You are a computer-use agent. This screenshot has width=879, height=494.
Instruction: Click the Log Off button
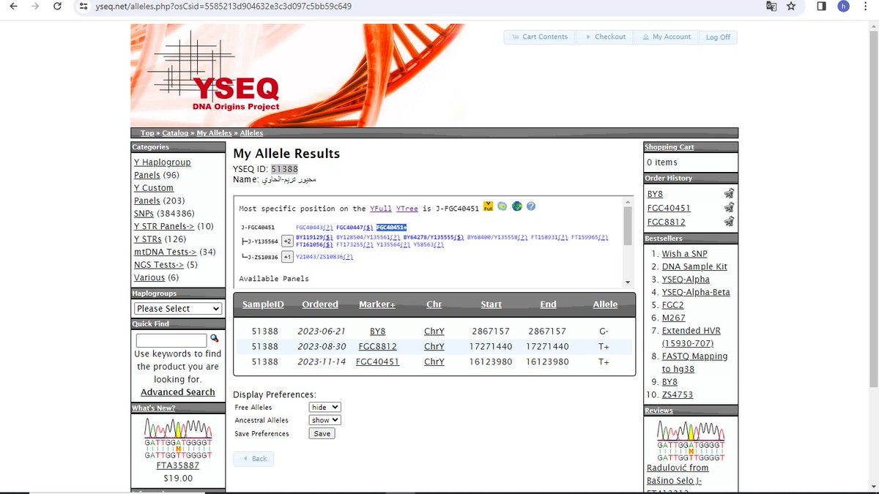718,37
